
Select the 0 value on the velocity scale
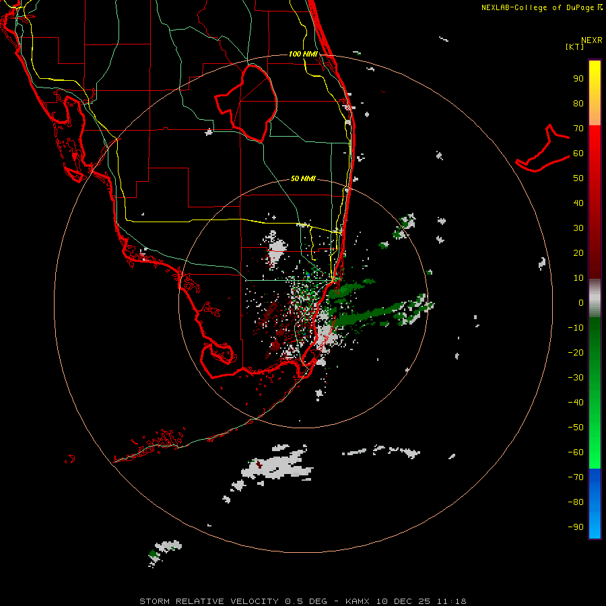coord(581,302)
